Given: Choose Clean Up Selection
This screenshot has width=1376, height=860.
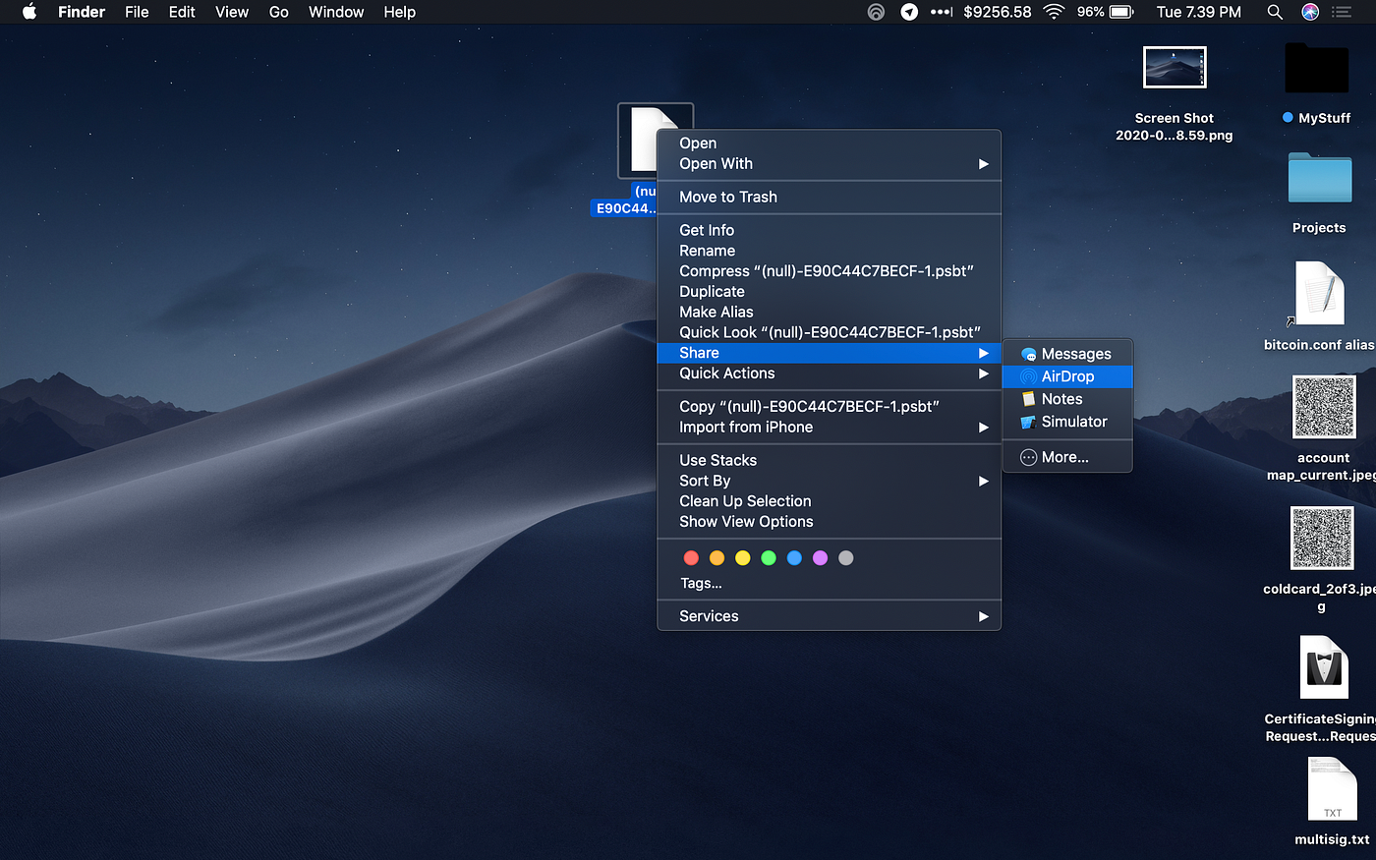Looking at the screenshot, I should 829,501.
